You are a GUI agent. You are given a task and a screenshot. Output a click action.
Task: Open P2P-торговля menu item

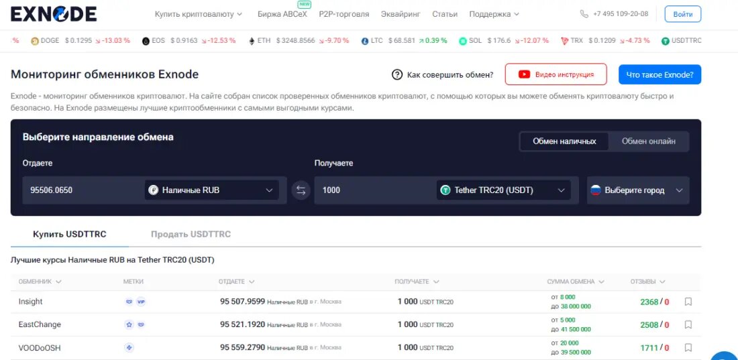click(344, 14)
